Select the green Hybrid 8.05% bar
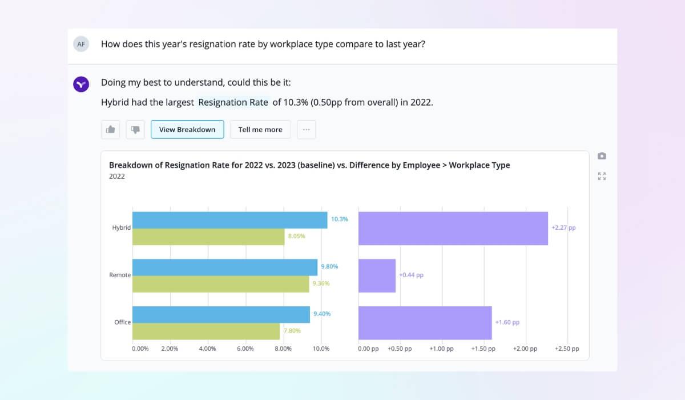The width and height of the screenshot is (685, 400). pyautogui.click(x=208, y=237)
